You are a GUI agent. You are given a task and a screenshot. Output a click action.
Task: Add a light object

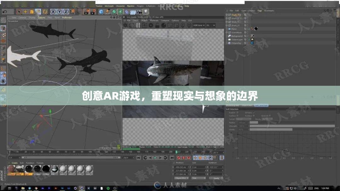(x=146, y=12)
